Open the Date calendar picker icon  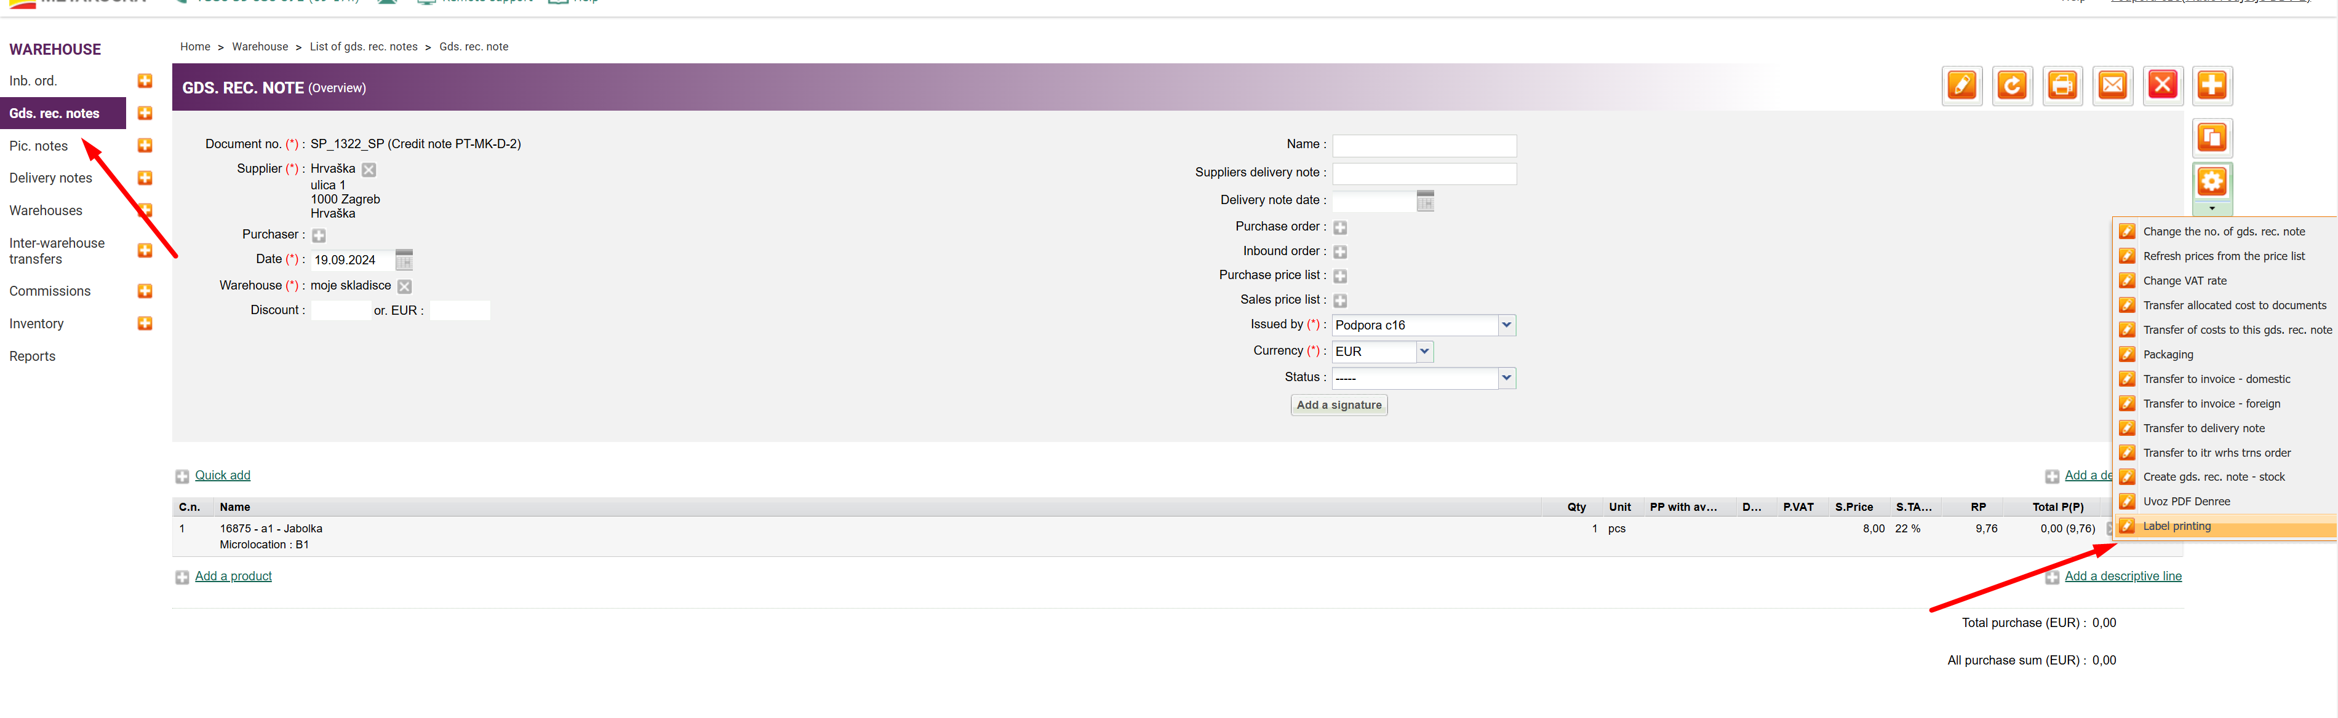click(x=404, y=260)
